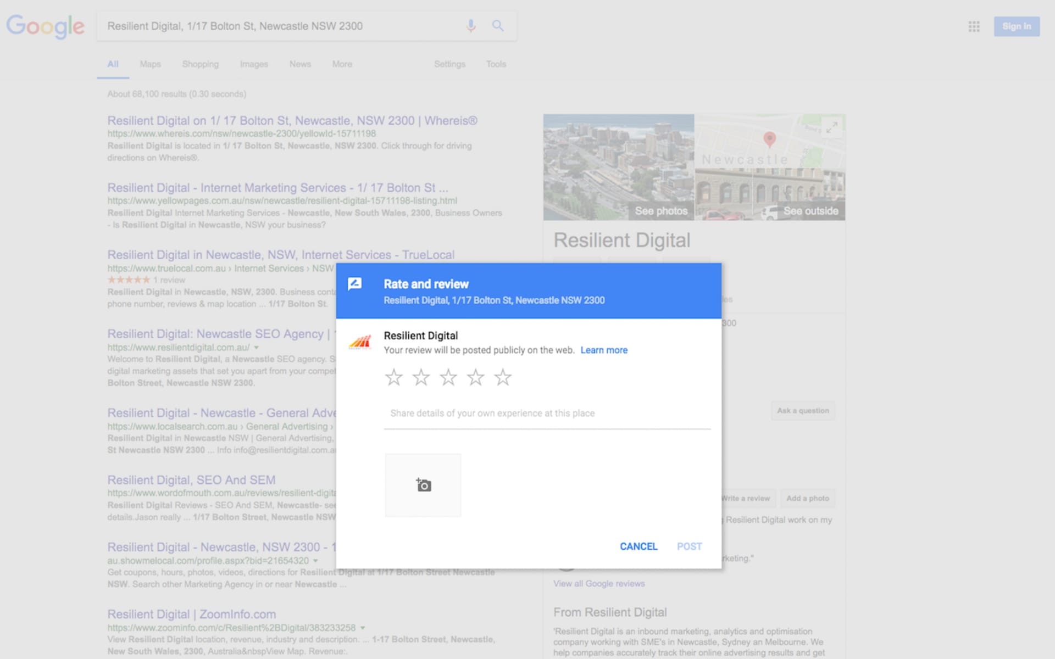1055x659 pixels.
Task: Open the General Advertising localsearch result
Action: click(221, 413)
